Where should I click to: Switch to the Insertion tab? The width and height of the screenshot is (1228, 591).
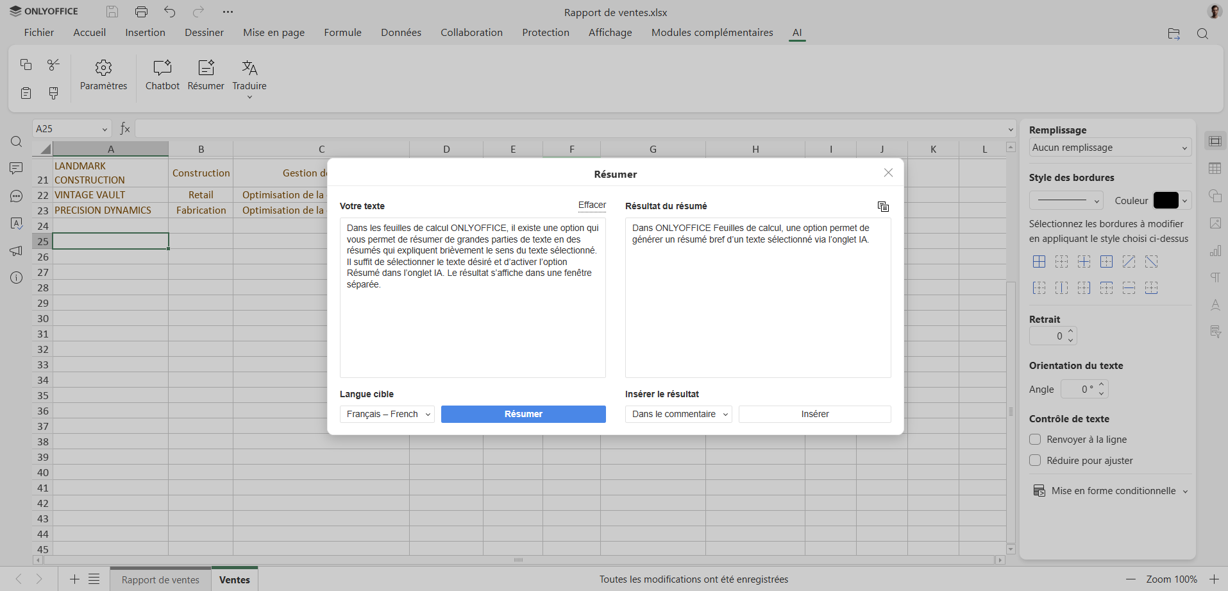click(145, 33)
